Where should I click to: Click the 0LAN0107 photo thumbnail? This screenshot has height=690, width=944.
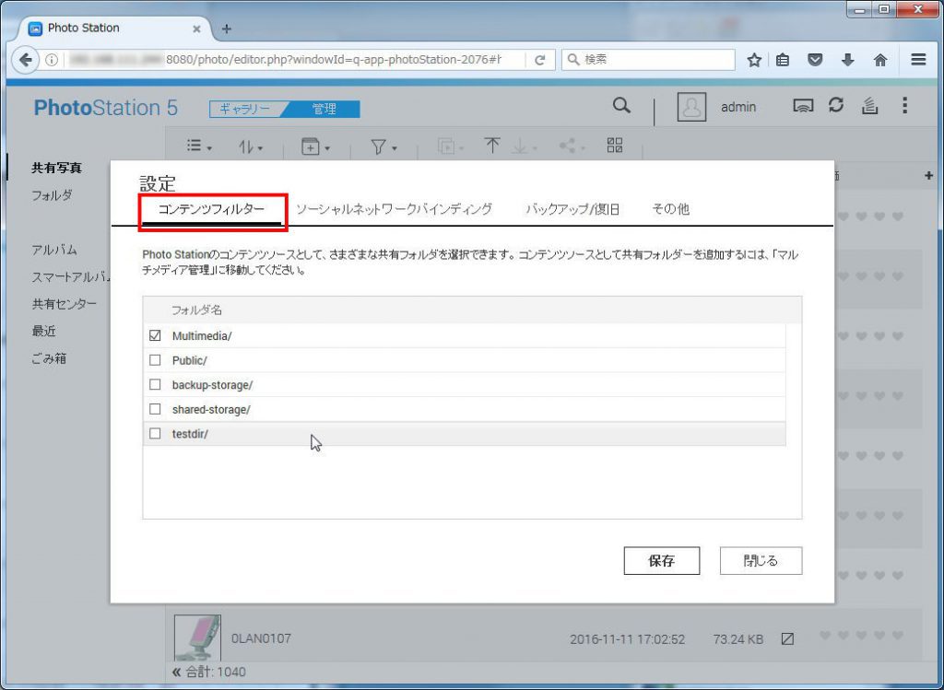click(197, 637)
